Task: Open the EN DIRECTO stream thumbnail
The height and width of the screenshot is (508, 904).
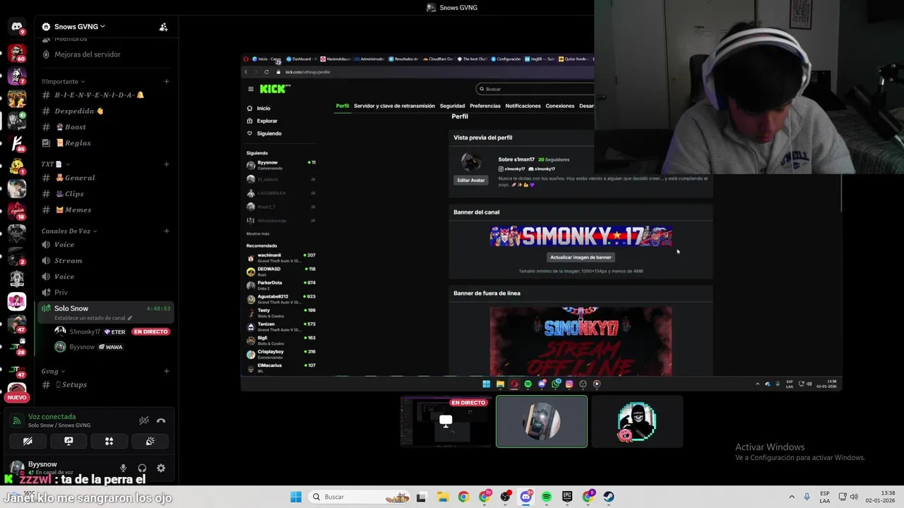Action: (x=446, y=421)
